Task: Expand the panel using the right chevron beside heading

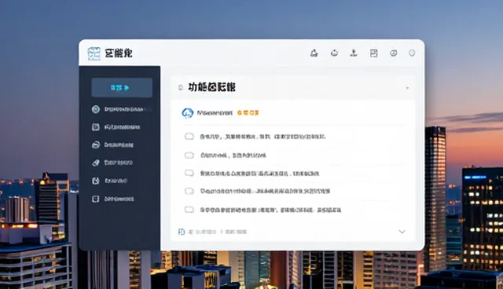Action: tap(407, 87)
